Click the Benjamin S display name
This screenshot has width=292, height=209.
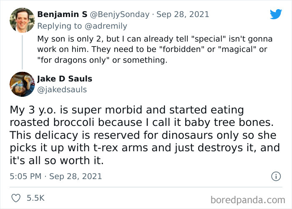[x=62, y=14]
